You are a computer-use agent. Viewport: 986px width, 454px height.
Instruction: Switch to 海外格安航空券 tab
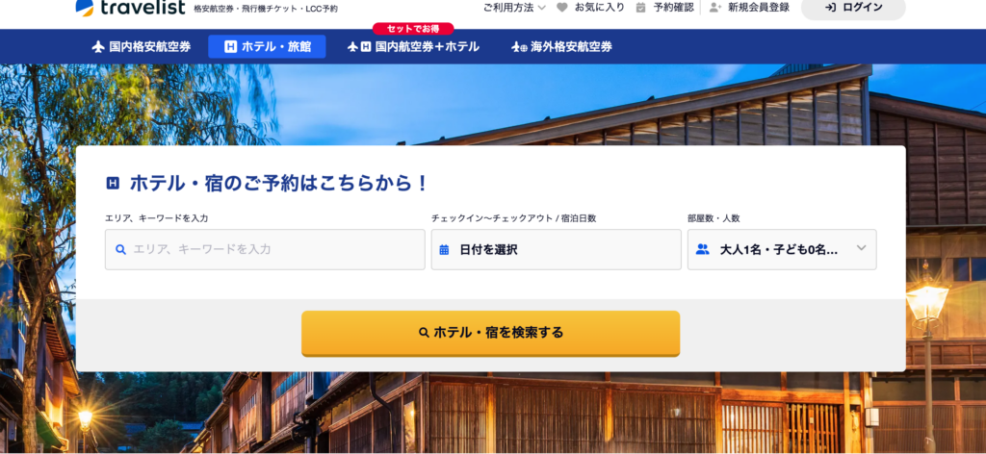(x=561, y=46)
